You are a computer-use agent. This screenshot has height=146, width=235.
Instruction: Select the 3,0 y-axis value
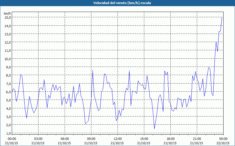pos(8,117)
